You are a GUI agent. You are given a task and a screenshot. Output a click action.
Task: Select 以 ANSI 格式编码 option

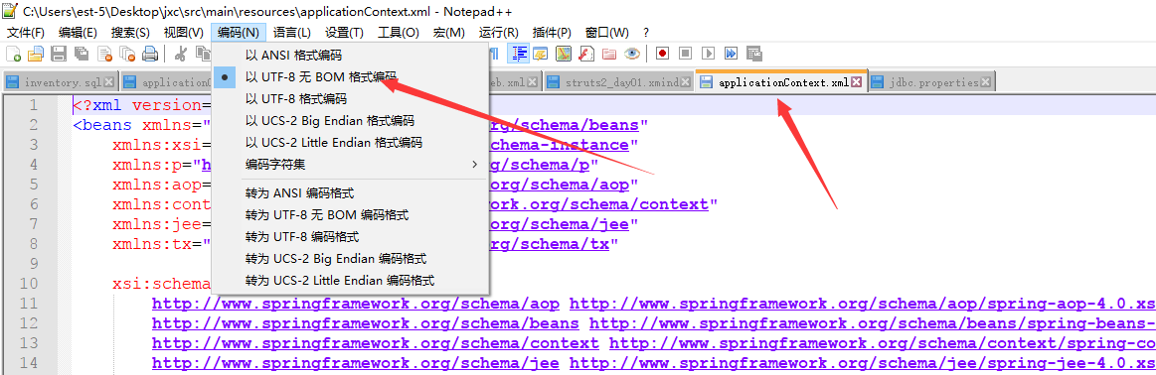pyautogui.click(x=350, y=56)
